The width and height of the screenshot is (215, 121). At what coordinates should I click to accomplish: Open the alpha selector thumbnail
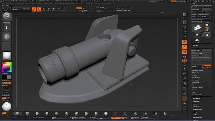[x=7, y=37]
